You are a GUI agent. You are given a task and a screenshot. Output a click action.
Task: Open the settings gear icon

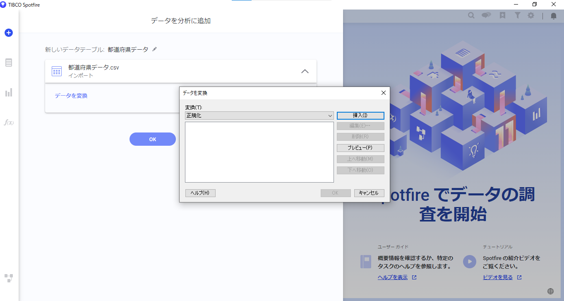(531, 15)
